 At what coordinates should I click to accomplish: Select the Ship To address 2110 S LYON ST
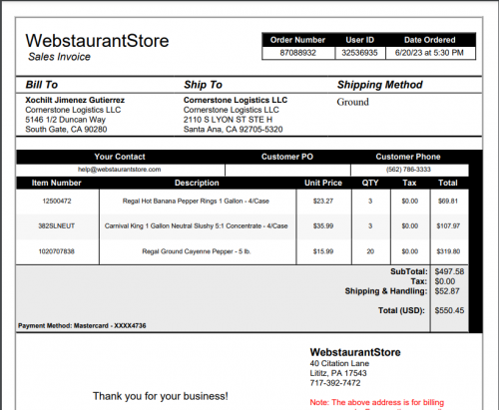pyautogui.click(x=228, y=120)
